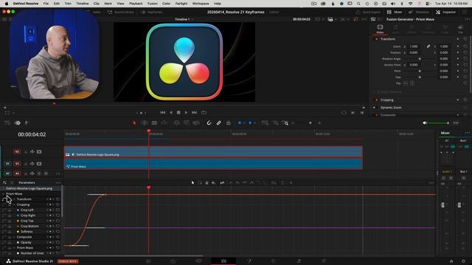The width and height of the screenshot is (472, 265).
Task: Select the trim edit mode tool
Action: click(145, 123)
